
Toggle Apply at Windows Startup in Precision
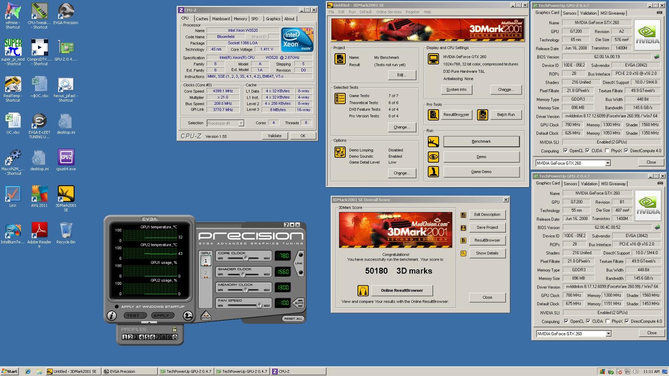tap(117, 307)
